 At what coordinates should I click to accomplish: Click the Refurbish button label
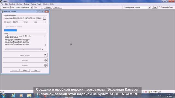click(25, 60)
